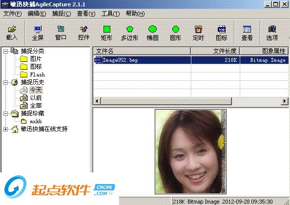Collapse the 捕捉分类 tree node

tap(5, 51)
